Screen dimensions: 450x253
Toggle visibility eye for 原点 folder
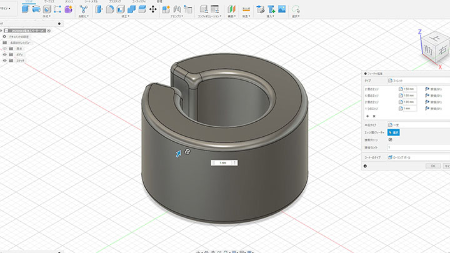4,49
